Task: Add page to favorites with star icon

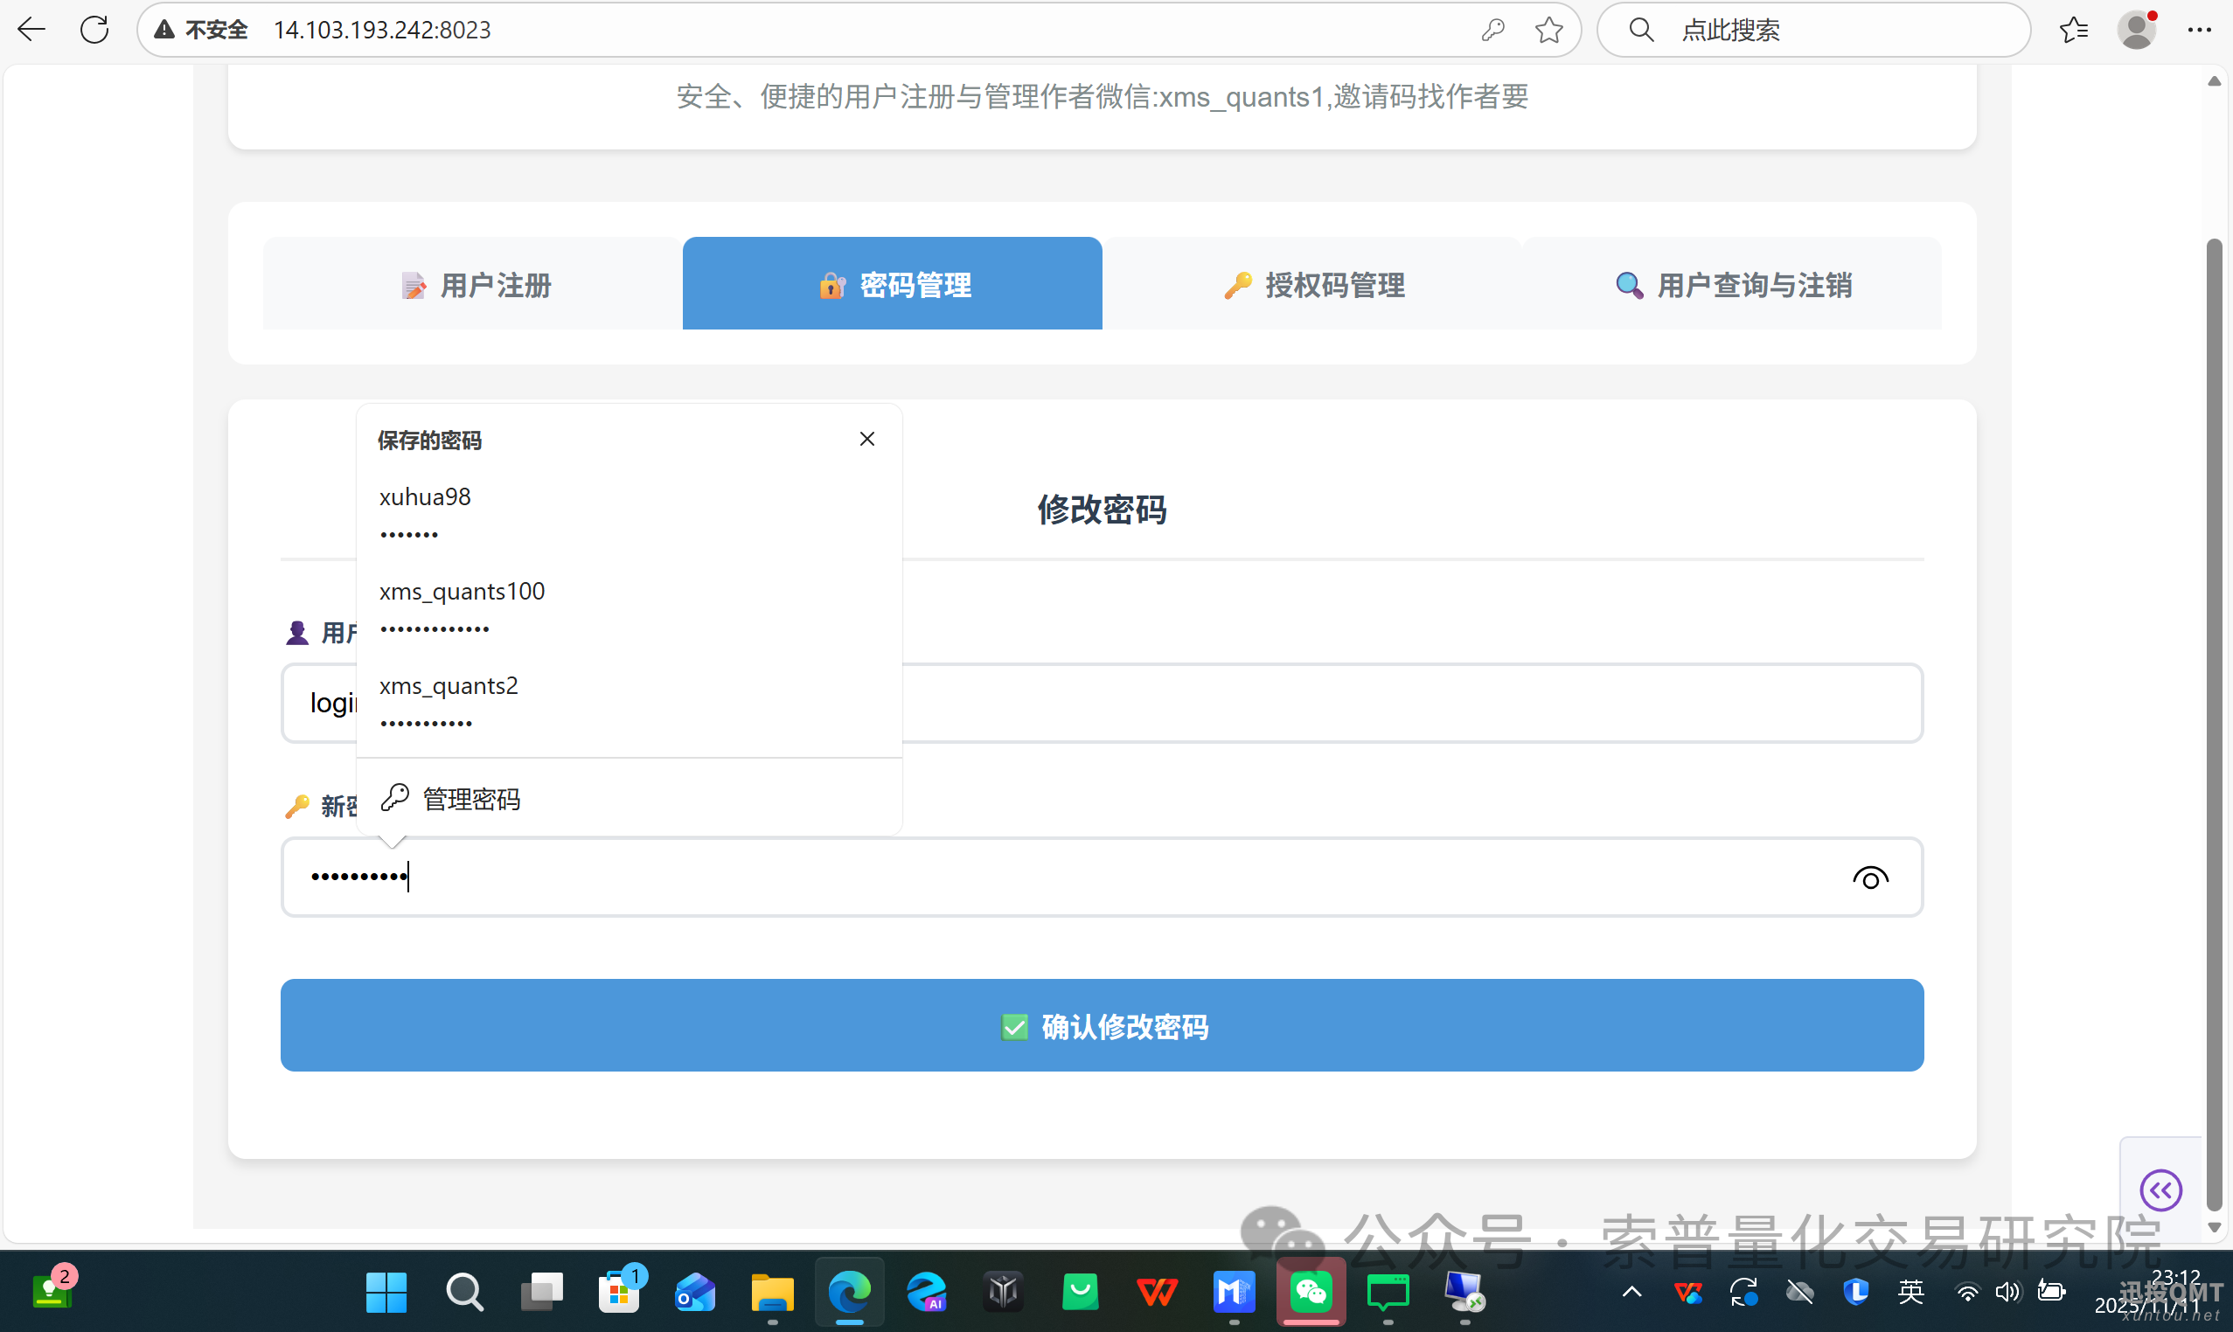Action: [x=1548, y=30]
